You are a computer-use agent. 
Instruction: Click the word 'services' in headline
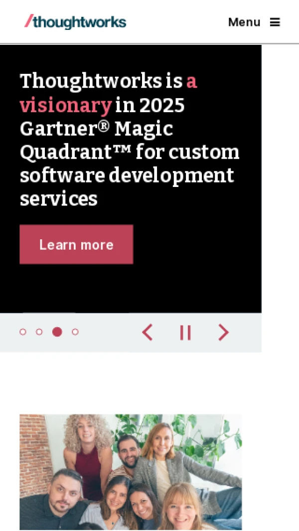click(59, 199)
